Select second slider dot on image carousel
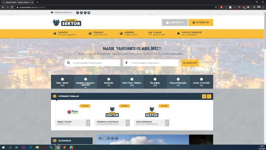The height and width of the screenshot is (150, 266). 104,139
